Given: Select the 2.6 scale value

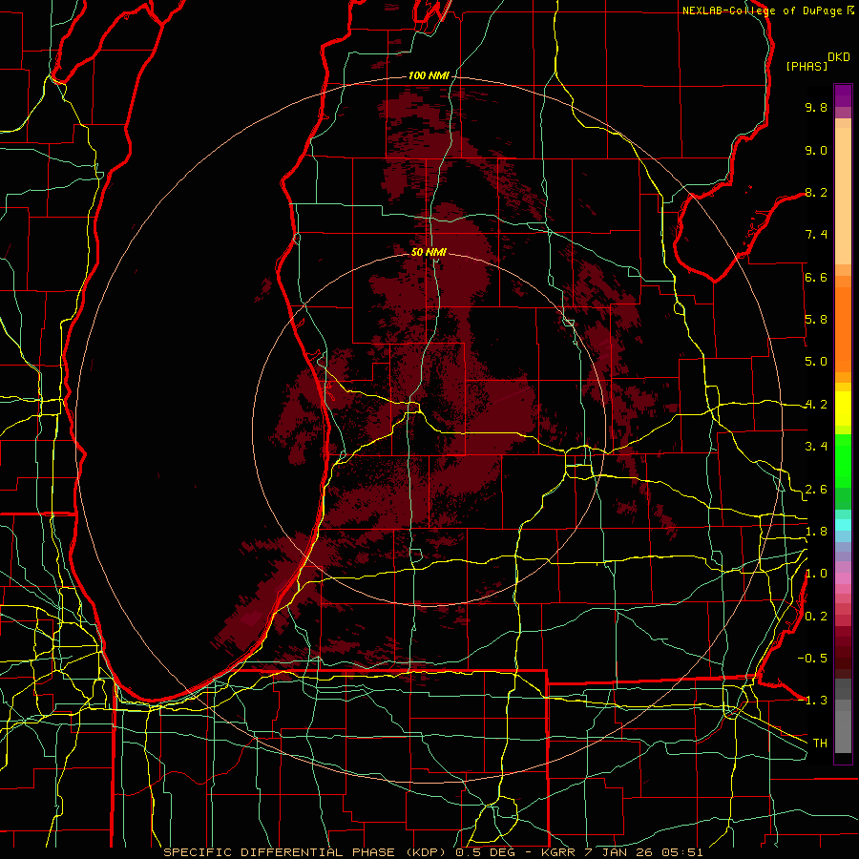Looking at the screenshot, I should click(816, 490).
